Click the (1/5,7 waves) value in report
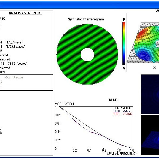Screen dimensions: 159x159 coord(15,42)
